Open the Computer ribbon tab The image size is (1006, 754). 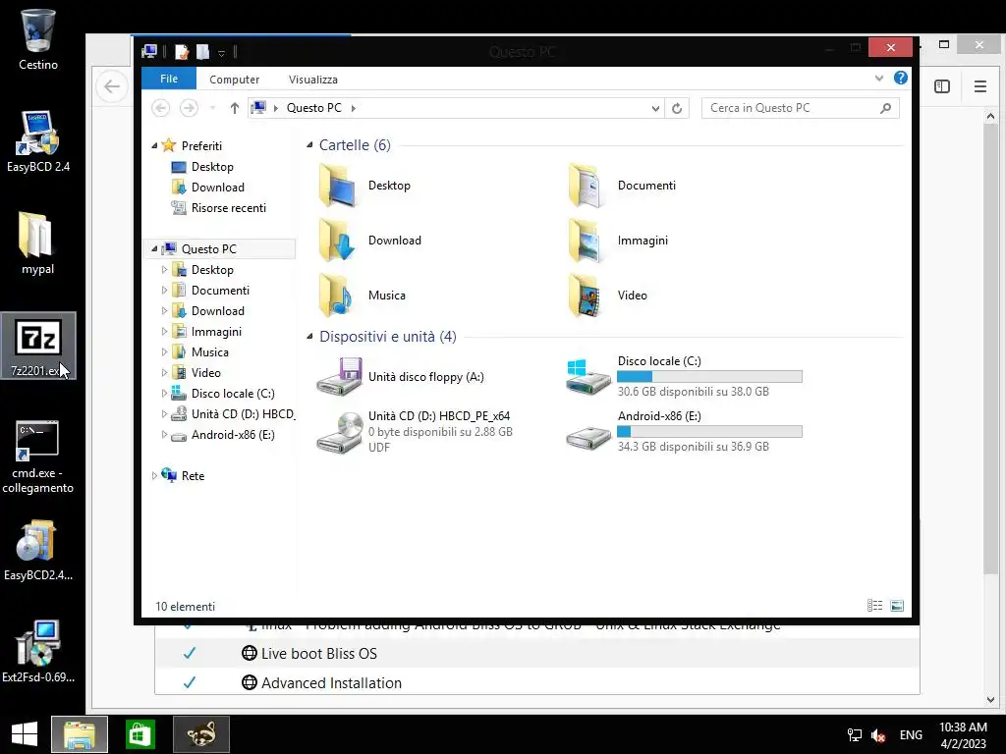(x=234, y=80)
